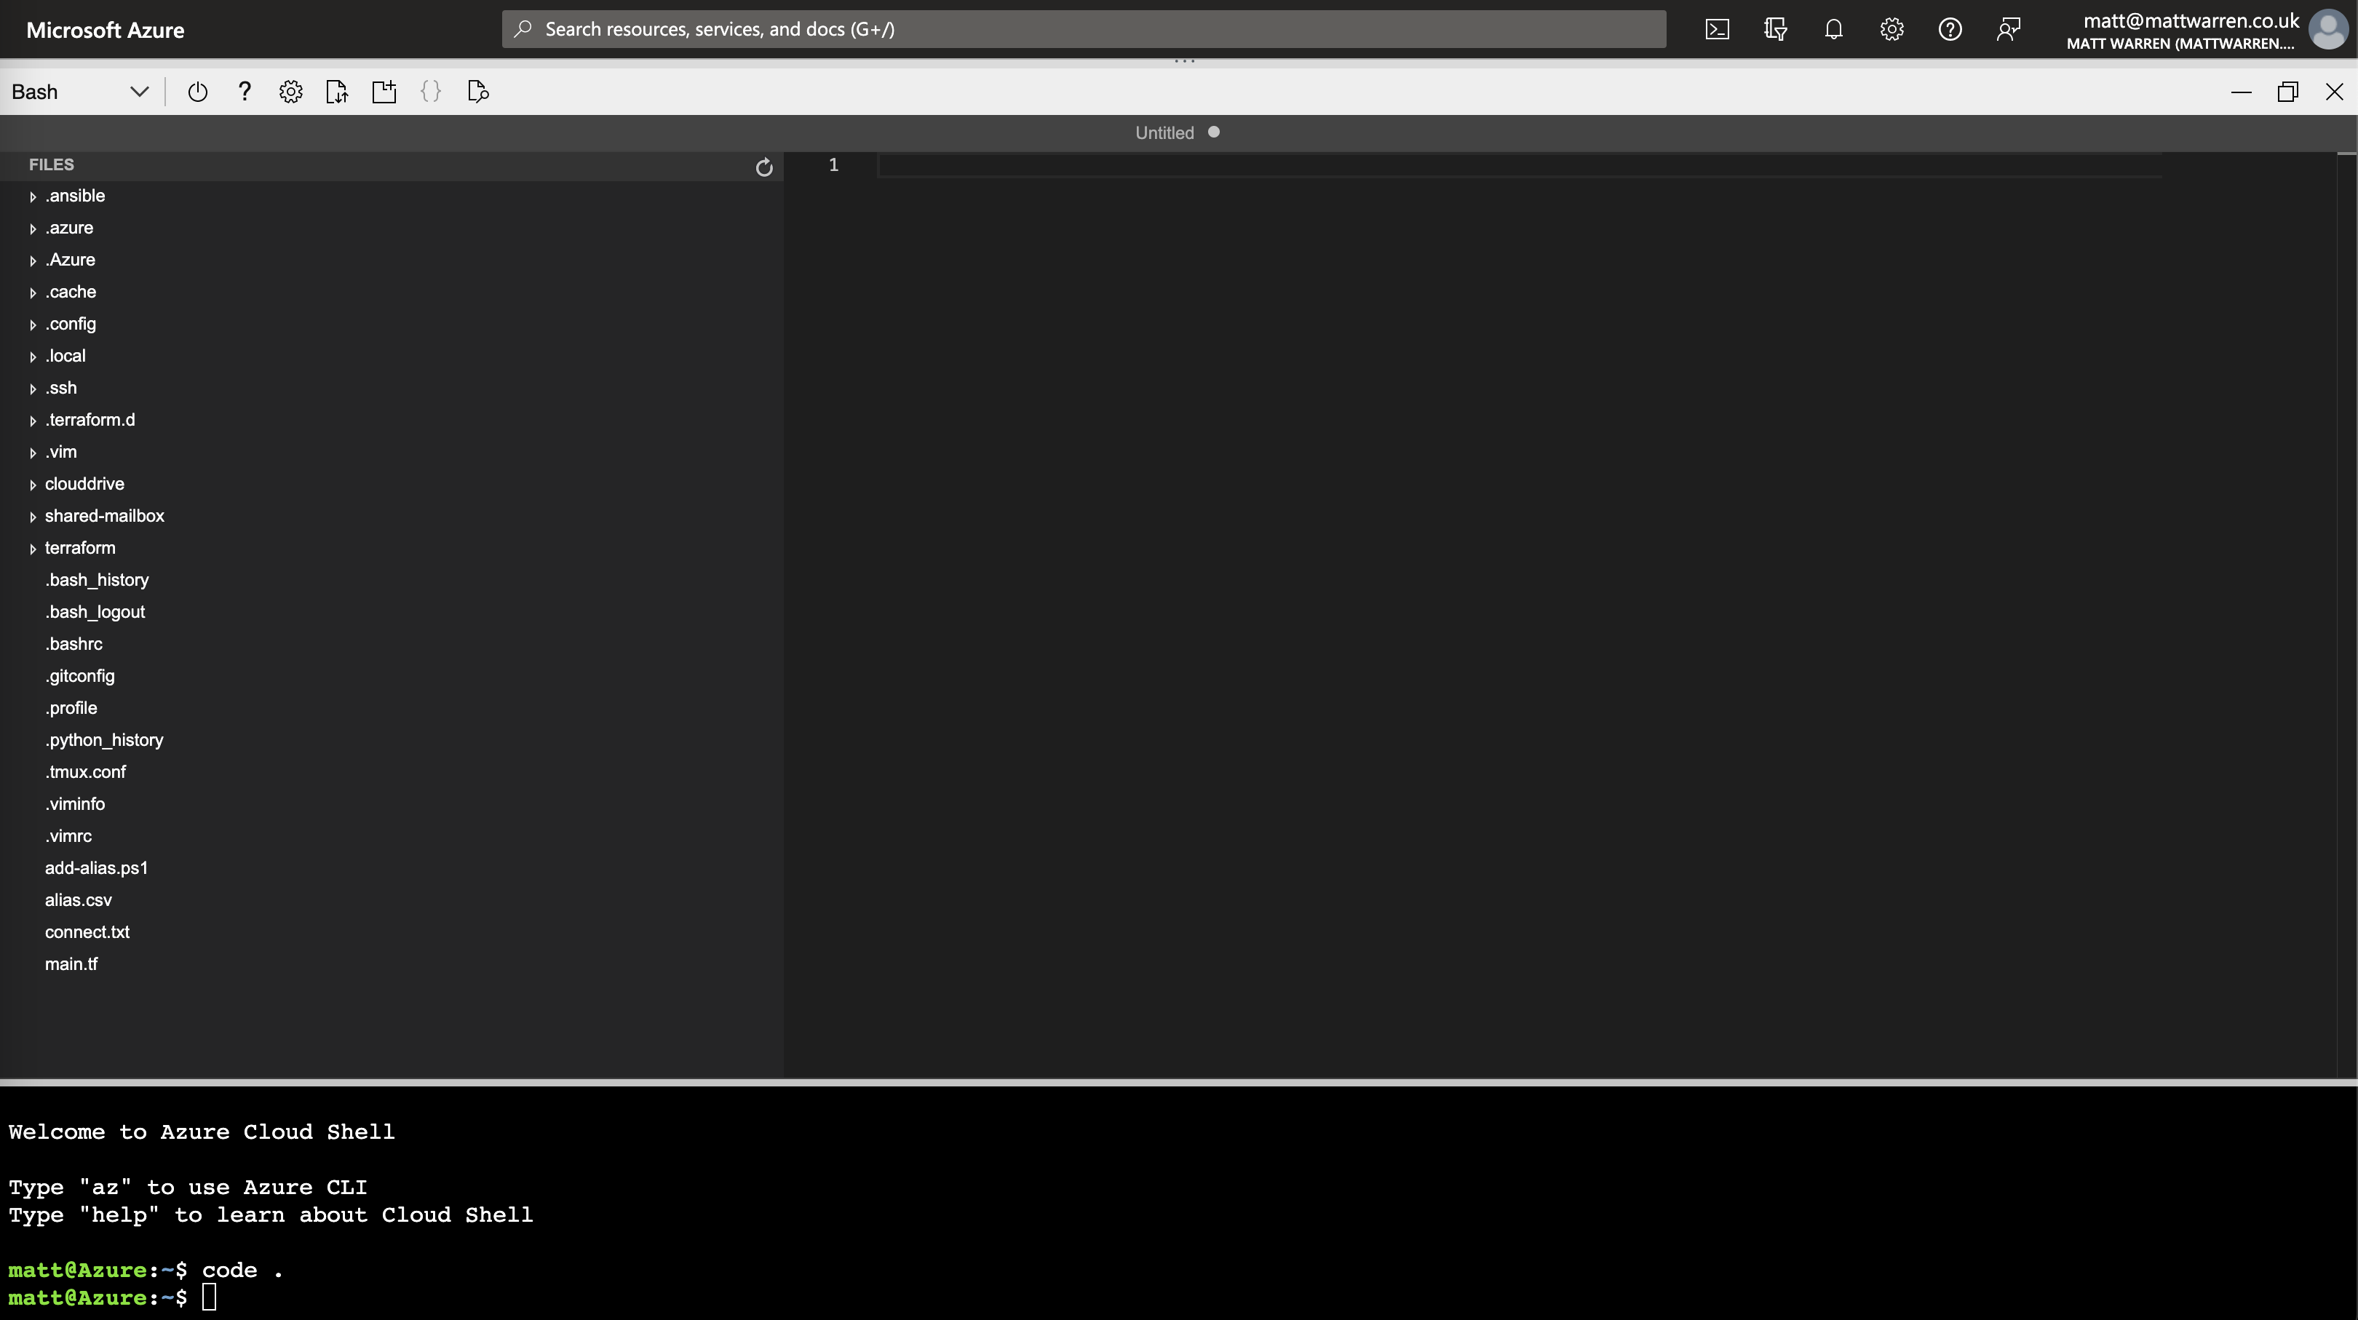This screenshot has width=2358, height=1320.
Task: Expand the .cache folder
Action: click(x=33, y=293)
